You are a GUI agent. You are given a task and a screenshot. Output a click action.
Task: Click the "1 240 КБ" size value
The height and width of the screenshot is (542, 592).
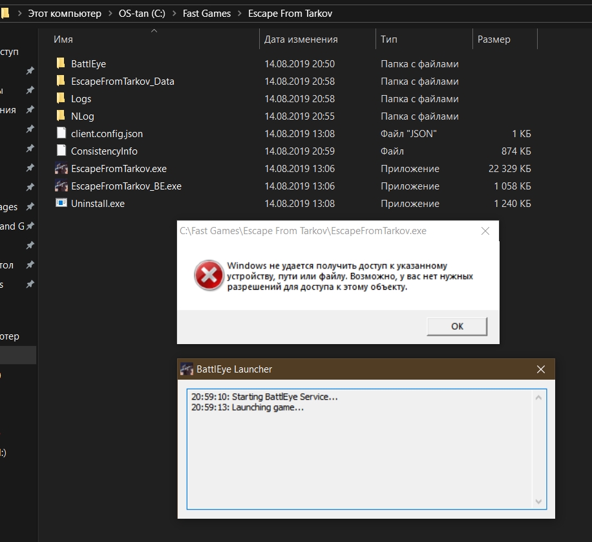coord(513,203)
